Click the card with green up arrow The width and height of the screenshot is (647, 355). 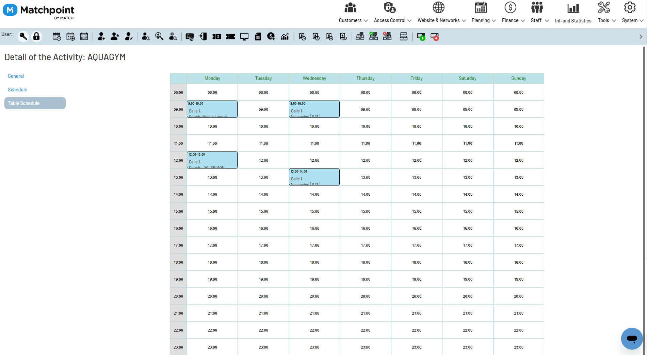tap(421, 36)
